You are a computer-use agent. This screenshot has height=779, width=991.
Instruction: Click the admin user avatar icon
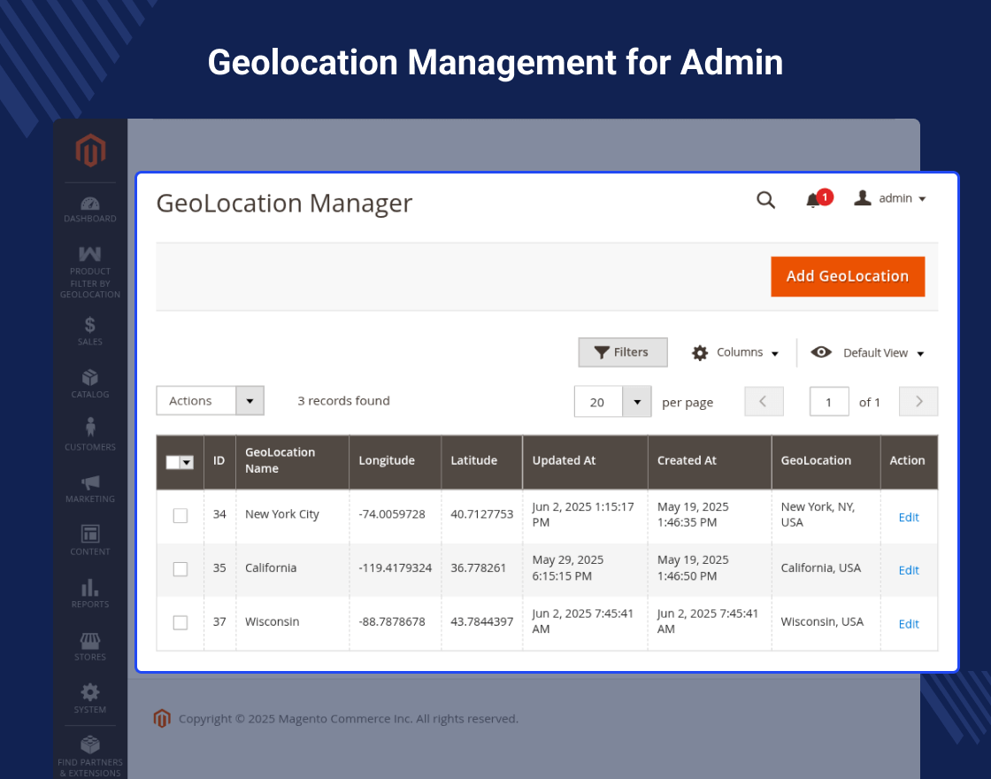click(x=863, y=198)
